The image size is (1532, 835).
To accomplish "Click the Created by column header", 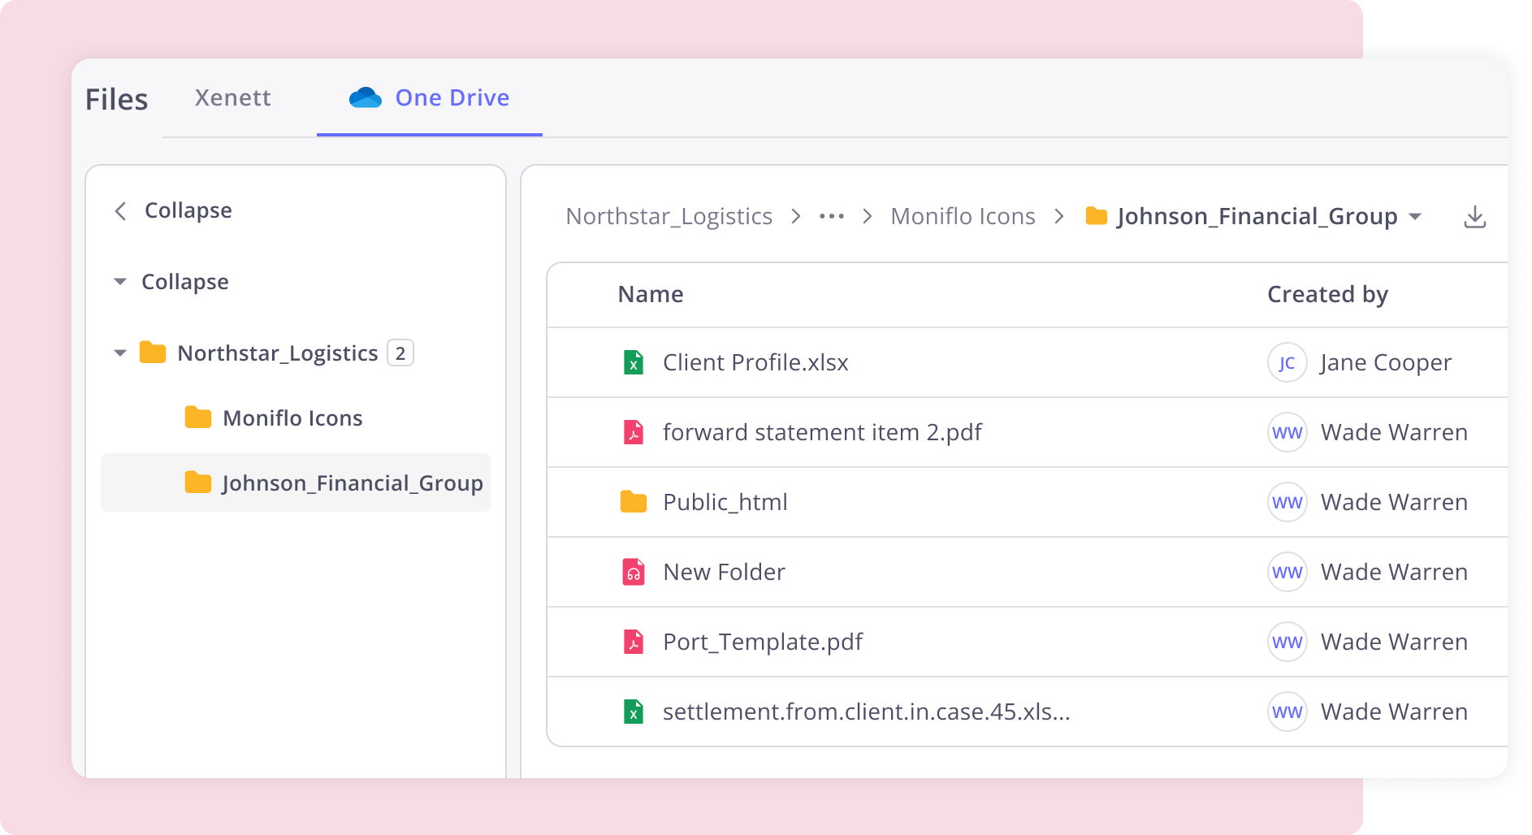I will point(1327,294).
